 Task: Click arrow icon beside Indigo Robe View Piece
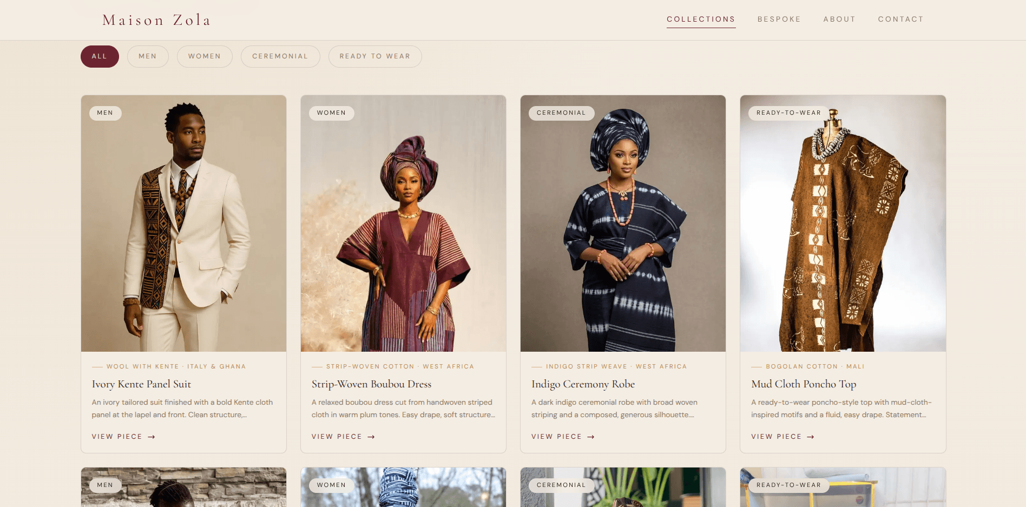[x=591, y=437]
